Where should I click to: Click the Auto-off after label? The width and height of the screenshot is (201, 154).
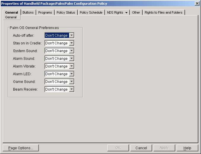23,36
